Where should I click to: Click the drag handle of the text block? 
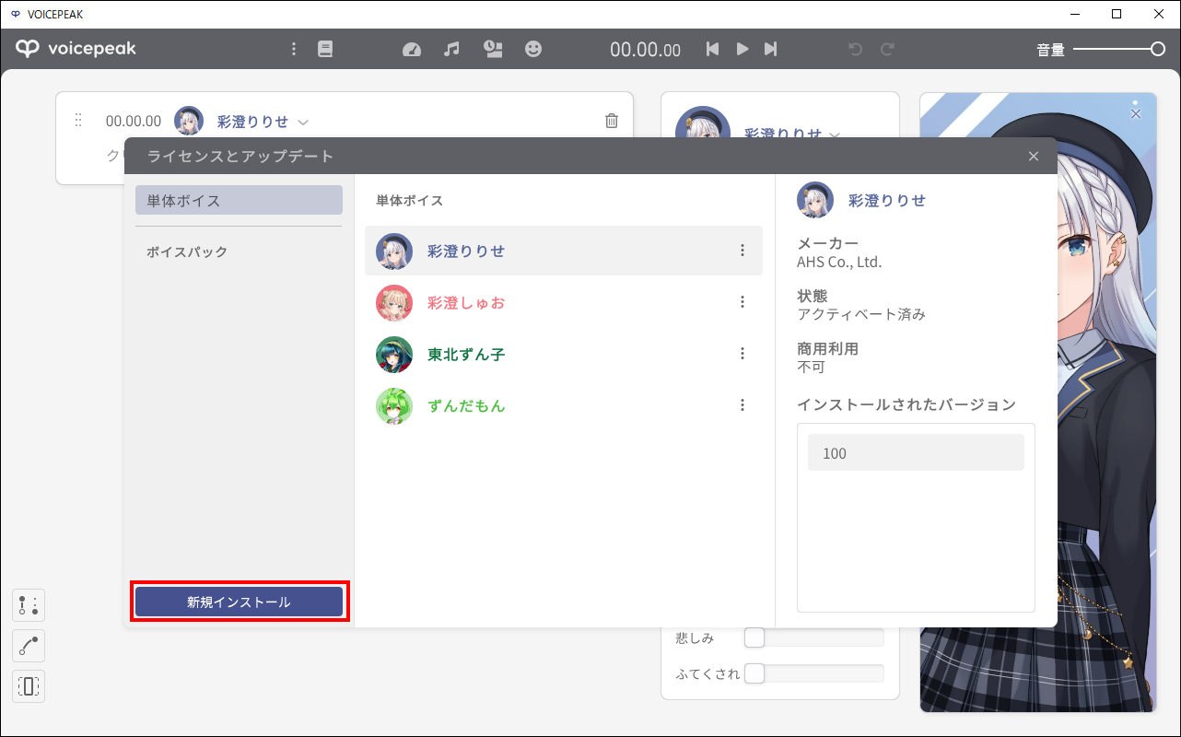78,120
